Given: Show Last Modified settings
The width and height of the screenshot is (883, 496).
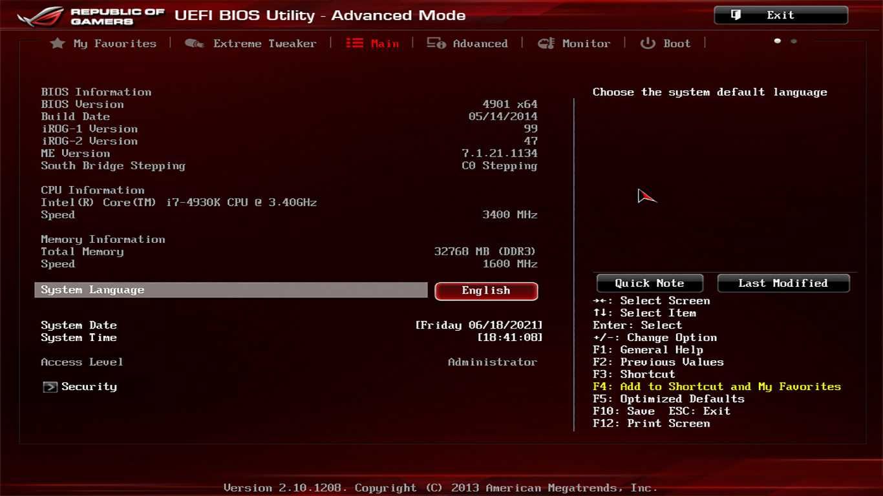Looking at the screenshot, I should (783, 283).
